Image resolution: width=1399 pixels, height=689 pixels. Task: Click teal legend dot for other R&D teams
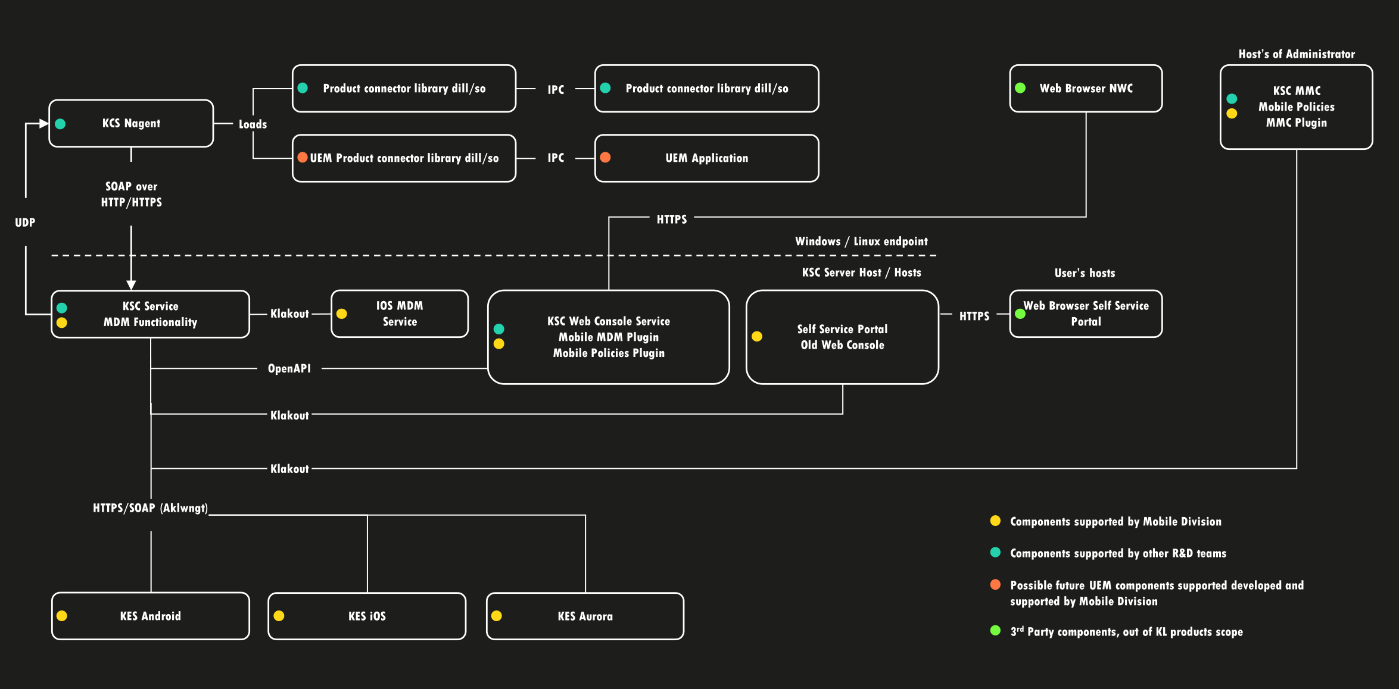click(995, 552)
